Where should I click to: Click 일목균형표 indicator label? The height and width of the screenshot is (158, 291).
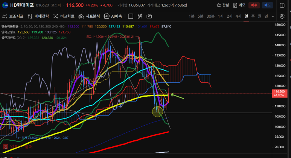9,32
